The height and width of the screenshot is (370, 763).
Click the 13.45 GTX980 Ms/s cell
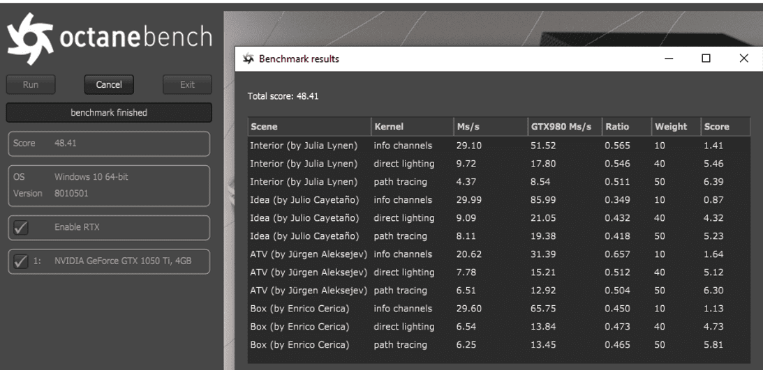tap(543, 345)
